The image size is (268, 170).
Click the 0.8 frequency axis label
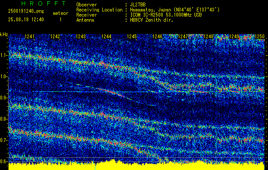tap(4, 119)
